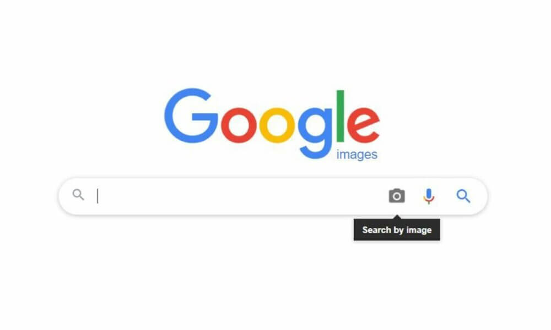Image resolution: width=551 pixels, height=330 pixels.
Task: Click the blinking text cursor in search box
Action: [x=98, y=196]
